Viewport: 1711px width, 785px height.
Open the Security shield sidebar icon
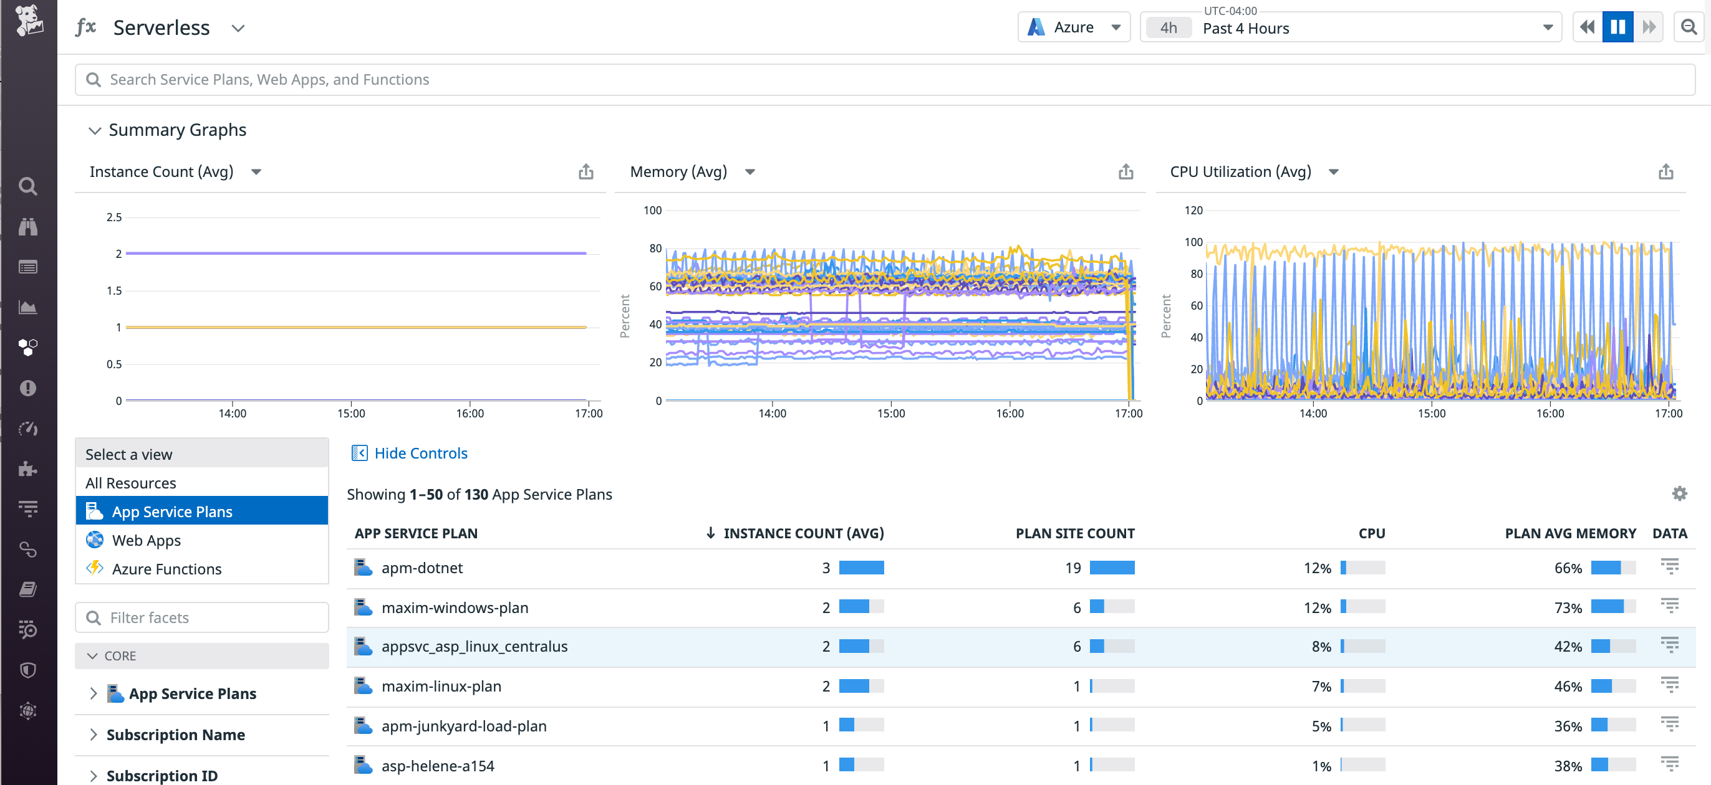[x=27, y=670]
